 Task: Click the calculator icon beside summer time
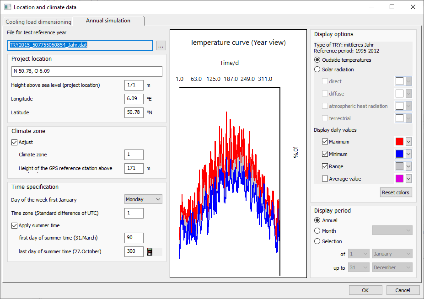point(150,252)
